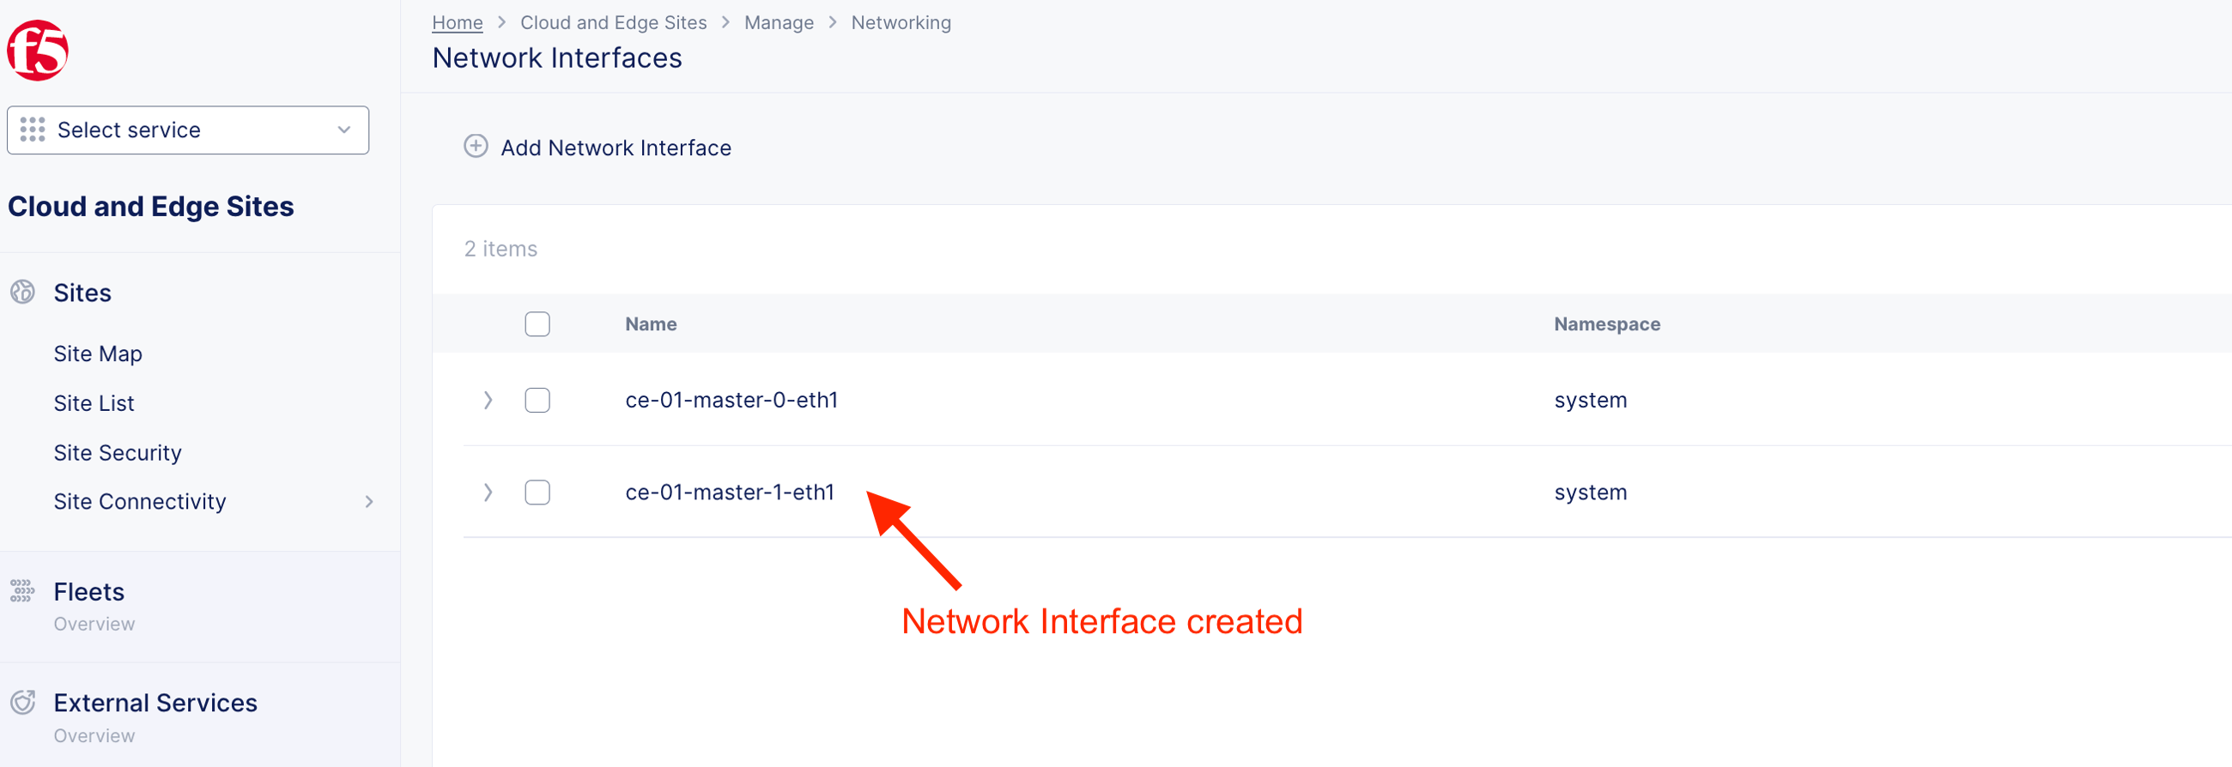Screen dimensions: 2232x767
Task: Click the External Services icon
Action: click(22, 702)
